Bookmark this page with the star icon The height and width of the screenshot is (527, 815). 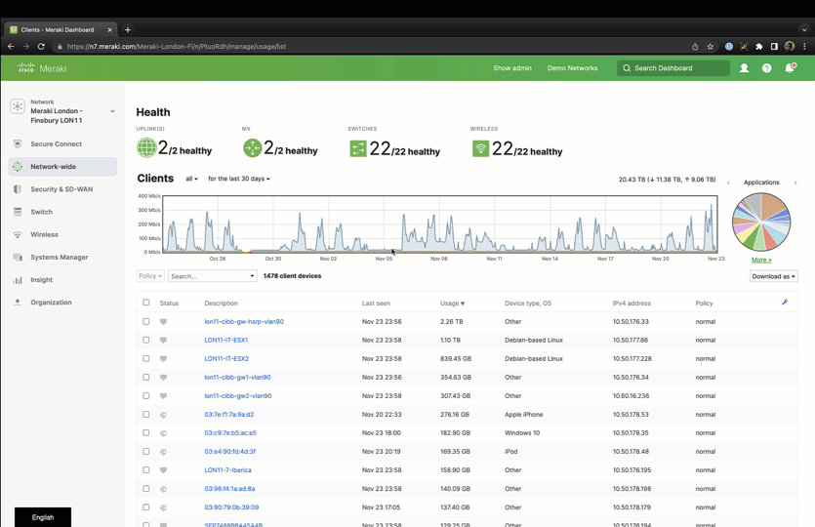[x=710, y=46]
